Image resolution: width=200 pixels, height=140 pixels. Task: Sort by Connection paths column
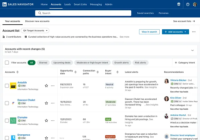pos(98,72)
